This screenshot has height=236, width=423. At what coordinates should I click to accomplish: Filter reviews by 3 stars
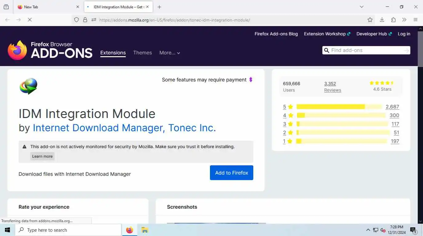pos(288,124)
